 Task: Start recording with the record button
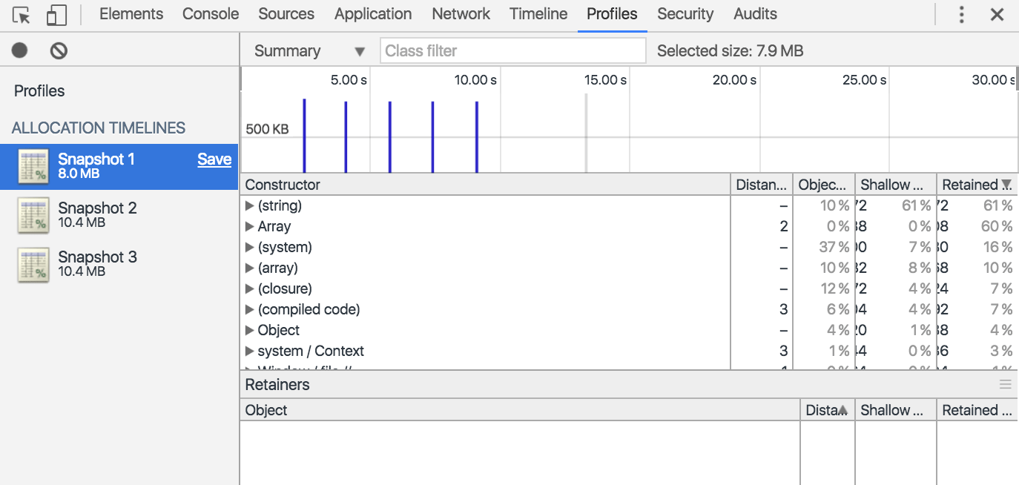click(x=19, y=50)
